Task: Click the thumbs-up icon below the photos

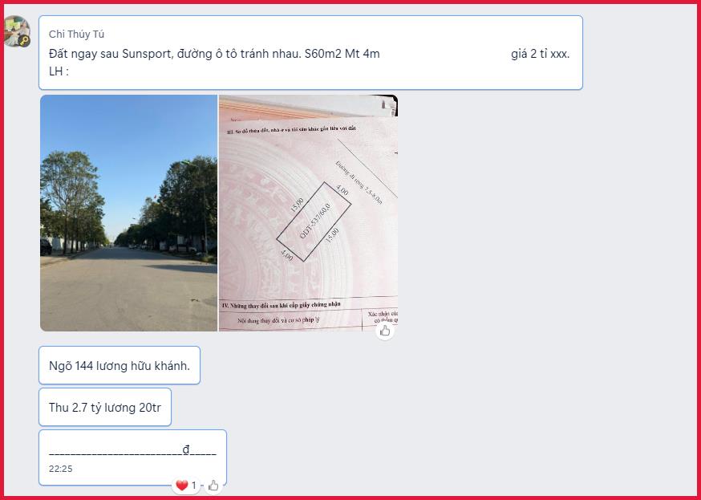Action: [x=384, y=331]
